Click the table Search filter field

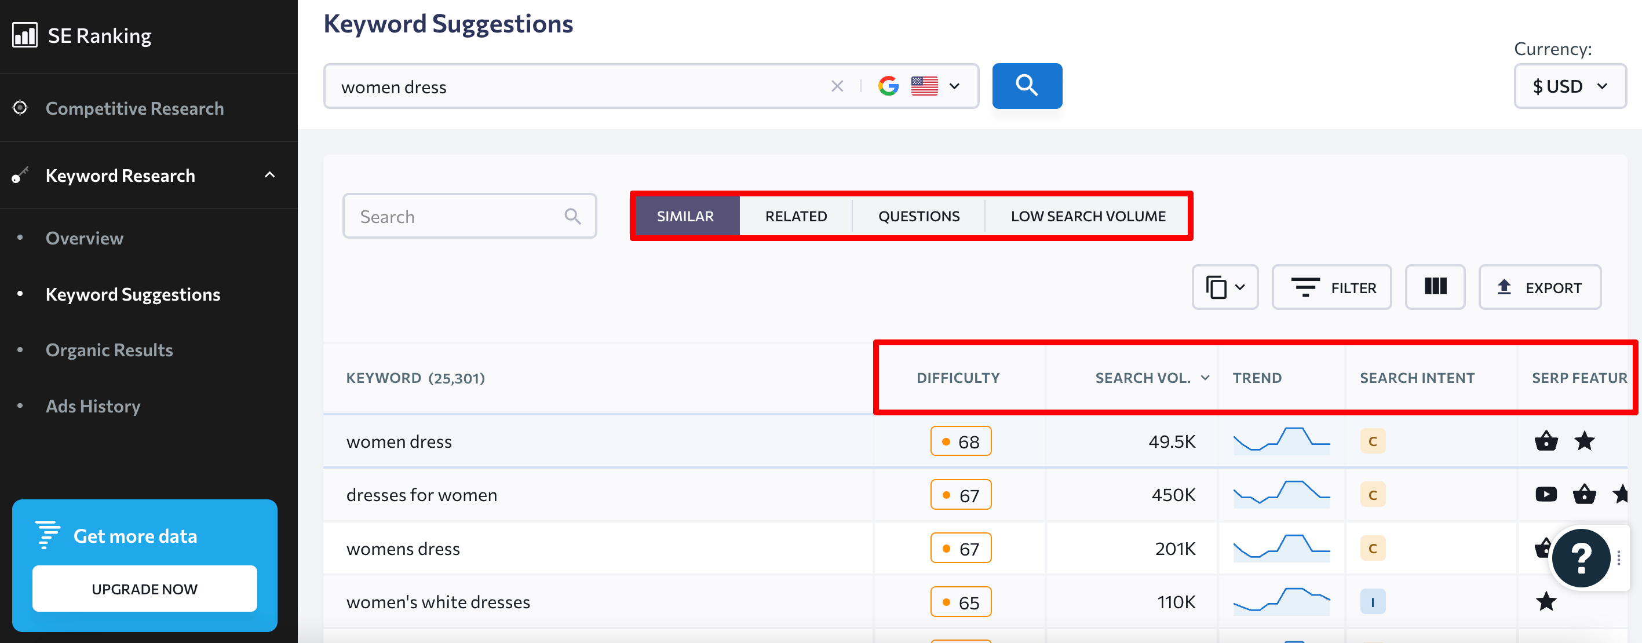[469, 216]
